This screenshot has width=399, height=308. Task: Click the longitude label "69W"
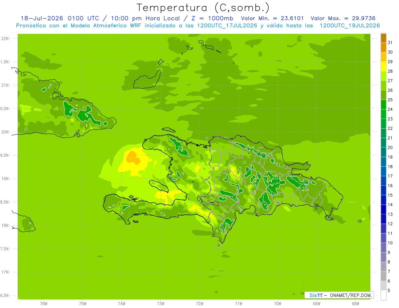[317, 304]
